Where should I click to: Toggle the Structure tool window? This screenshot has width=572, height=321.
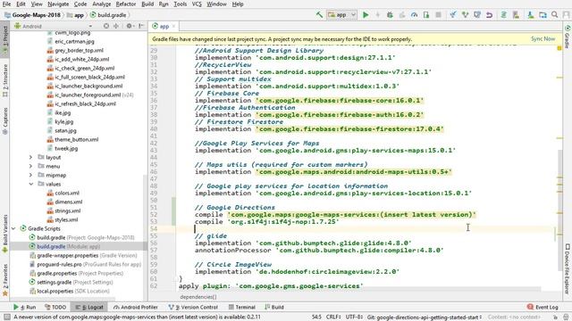click(4, 80)
